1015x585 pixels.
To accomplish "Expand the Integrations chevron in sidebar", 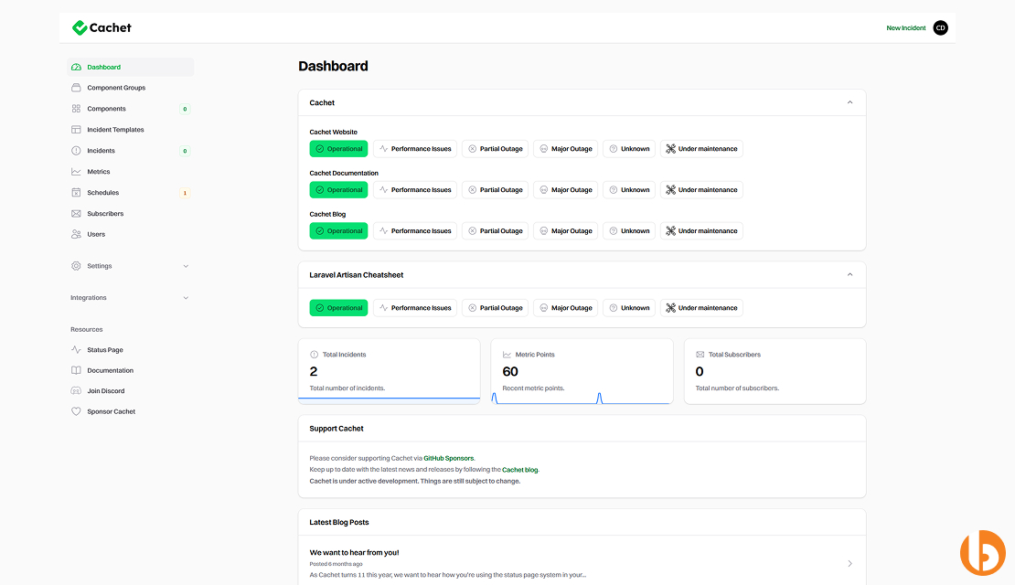I will tap(186, 298).
